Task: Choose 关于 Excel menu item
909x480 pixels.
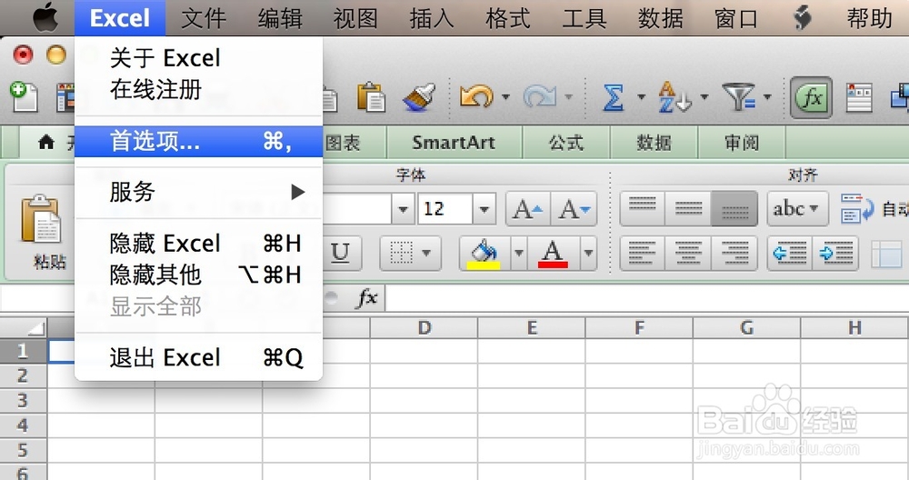Action: pos(198,58)
